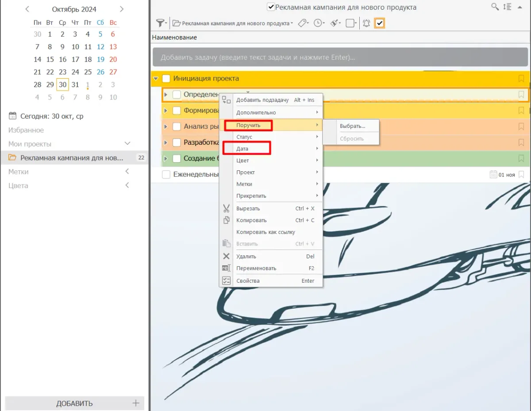
Task: Click Выбрать... in the submenu
Action: [352, 126]
